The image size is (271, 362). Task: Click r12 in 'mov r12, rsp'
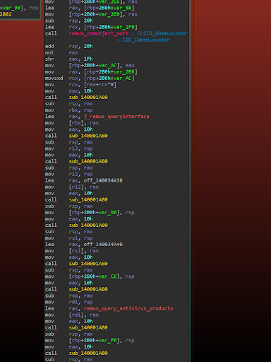(x=73, y=174)
